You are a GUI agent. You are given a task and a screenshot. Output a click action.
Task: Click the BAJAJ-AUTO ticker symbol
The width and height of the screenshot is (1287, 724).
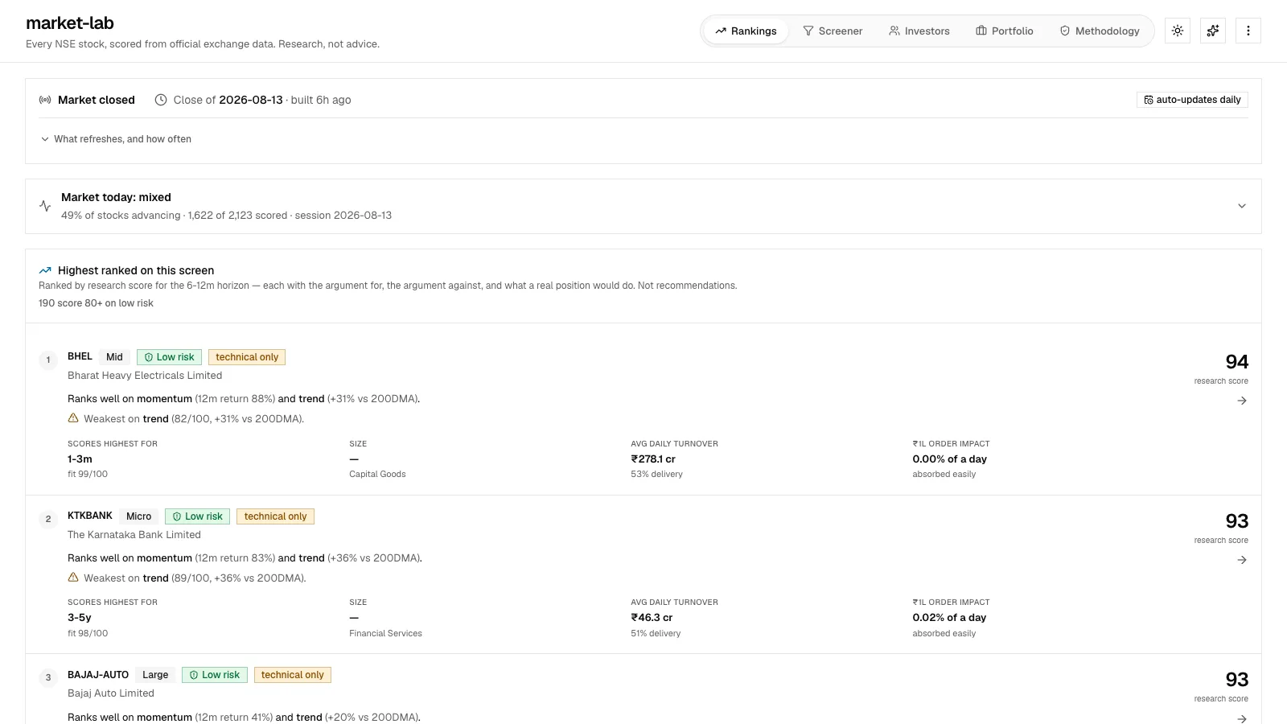(x=98, y=675)
